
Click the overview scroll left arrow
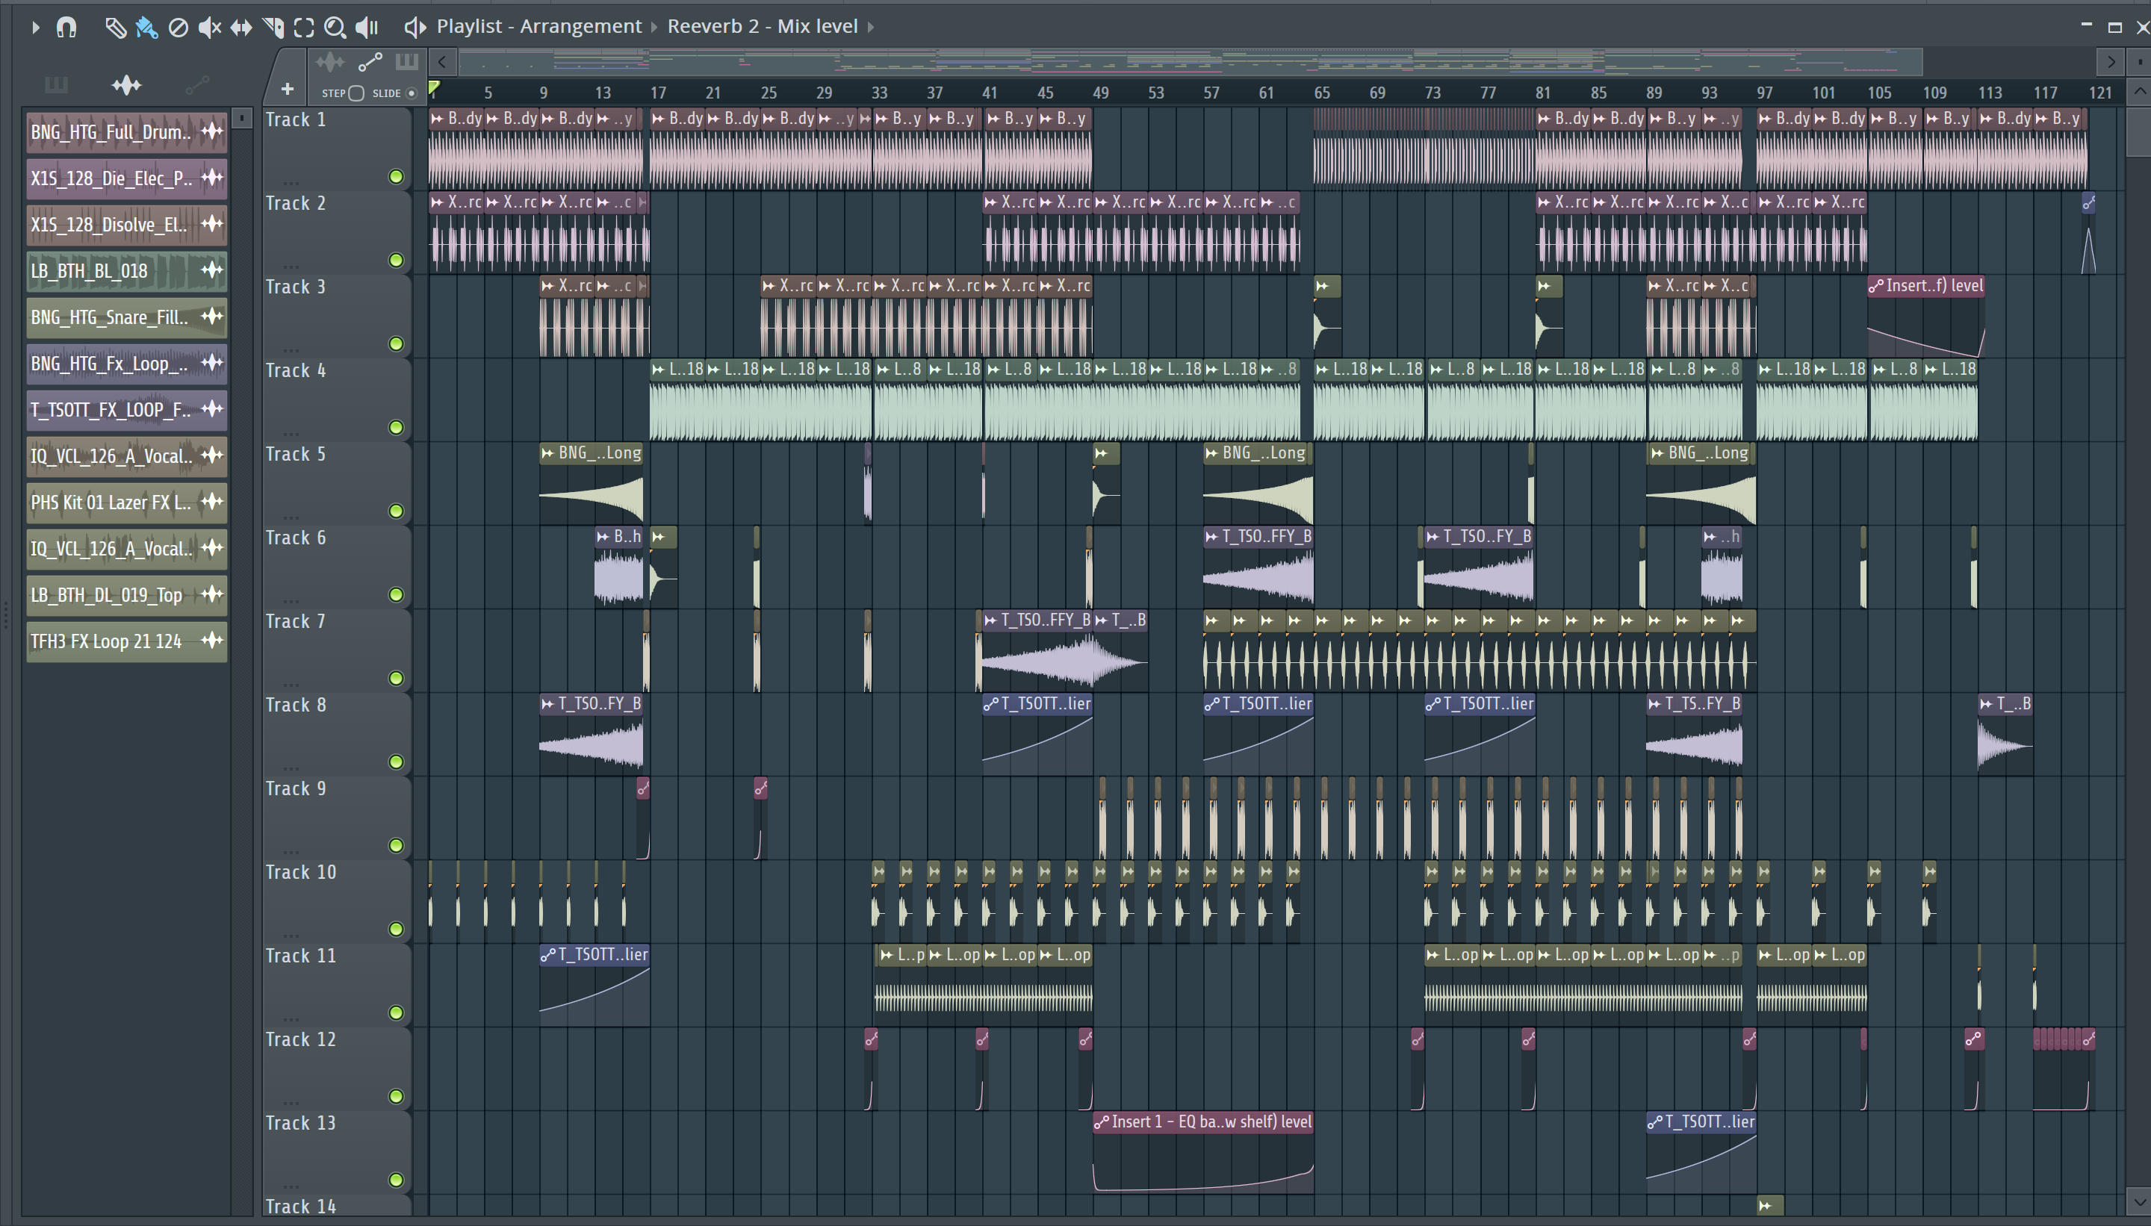tap(442, 61)
